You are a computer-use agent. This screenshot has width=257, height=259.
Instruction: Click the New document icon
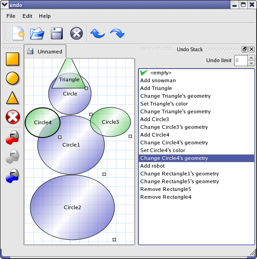tap(18, 33)
